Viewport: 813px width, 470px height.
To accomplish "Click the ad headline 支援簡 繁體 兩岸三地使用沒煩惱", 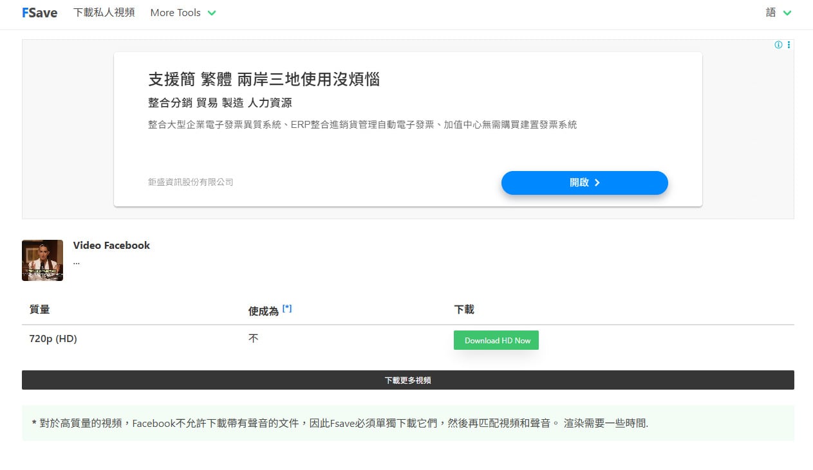I will pyautogui.click(x=263, y=80).
